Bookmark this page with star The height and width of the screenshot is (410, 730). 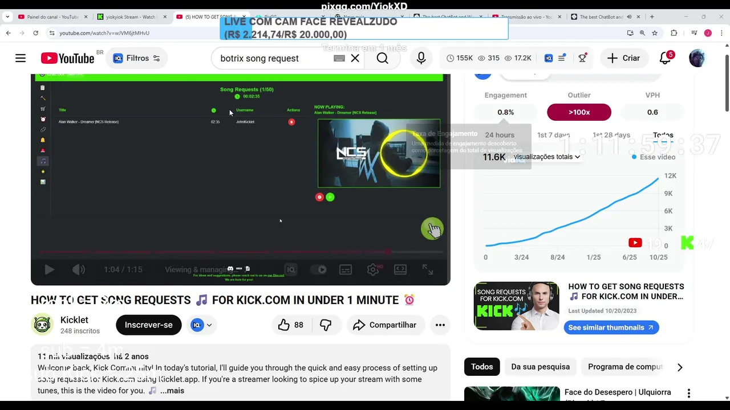point(655,33)
